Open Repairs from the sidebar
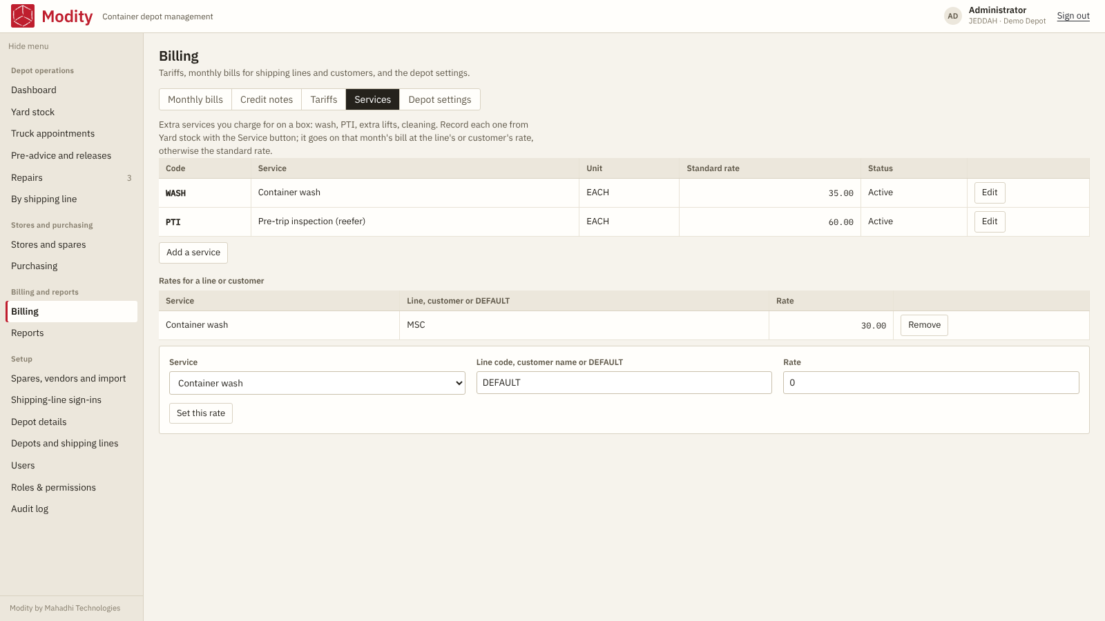 (72, 177)
